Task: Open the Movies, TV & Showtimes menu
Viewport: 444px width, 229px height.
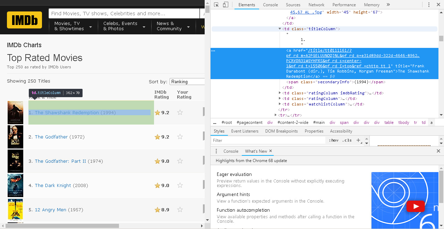Action: coord(73,26)
